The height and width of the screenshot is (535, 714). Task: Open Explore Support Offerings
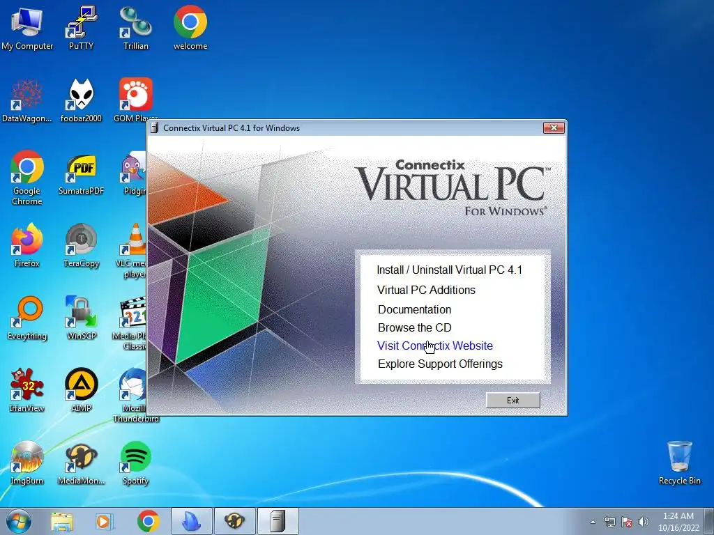(x=441, y=364)
